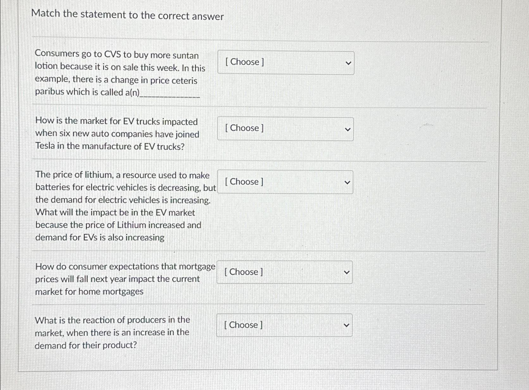The height and width of the screenshot is (390, 529).
Task: Open the dropdown for the EV trucks question
Action: click(285, 129)
